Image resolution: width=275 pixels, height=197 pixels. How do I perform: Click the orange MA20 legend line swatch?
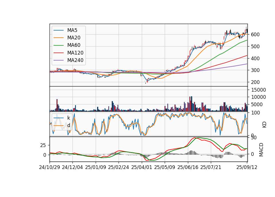pyautogui.click(x=59, y=38)
